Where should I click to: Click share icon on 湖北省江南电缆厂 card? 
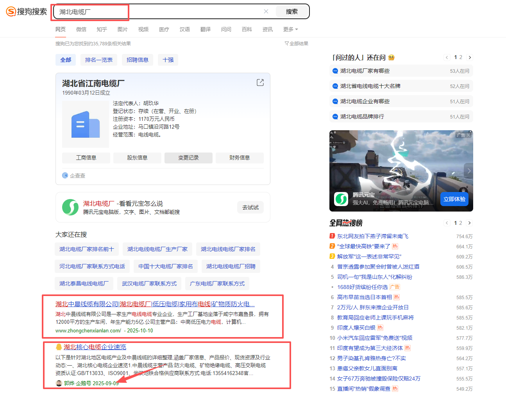tap(260, 83)
